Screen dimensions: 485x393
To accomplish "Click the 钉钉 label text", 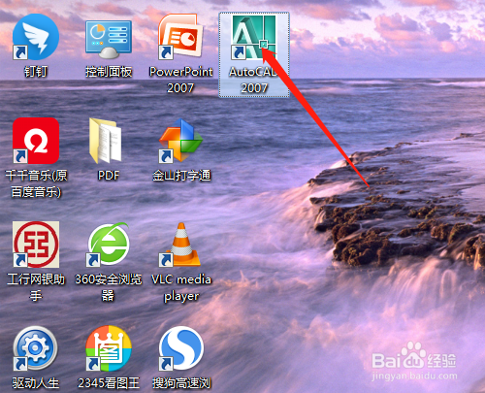I will [36, 72].
